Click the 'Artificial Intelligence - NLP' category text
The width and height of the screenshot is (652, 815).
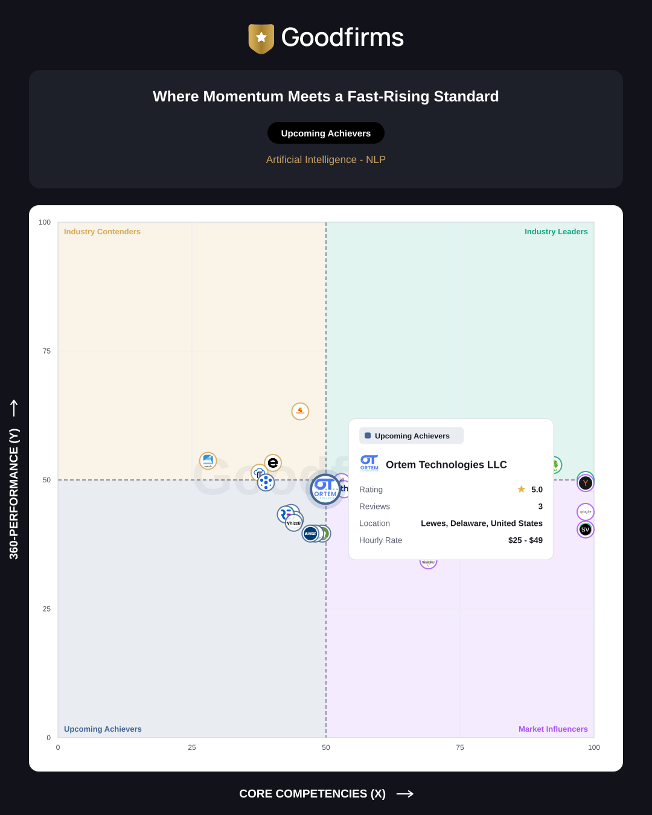click(x=326, y=159)
